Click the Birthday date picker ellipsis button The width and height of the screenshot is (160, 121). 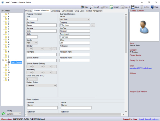(54, 49)
